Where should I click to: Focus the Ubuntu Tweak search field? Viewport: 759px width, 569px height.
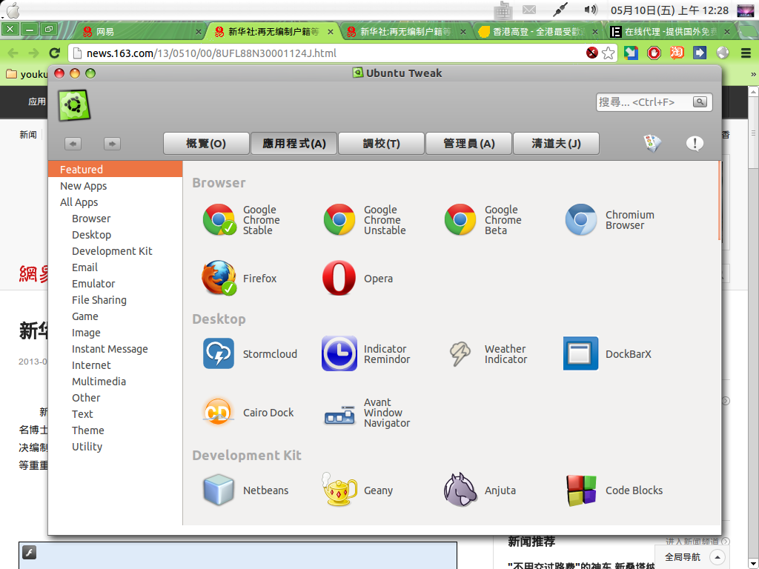tap(644, 102)
